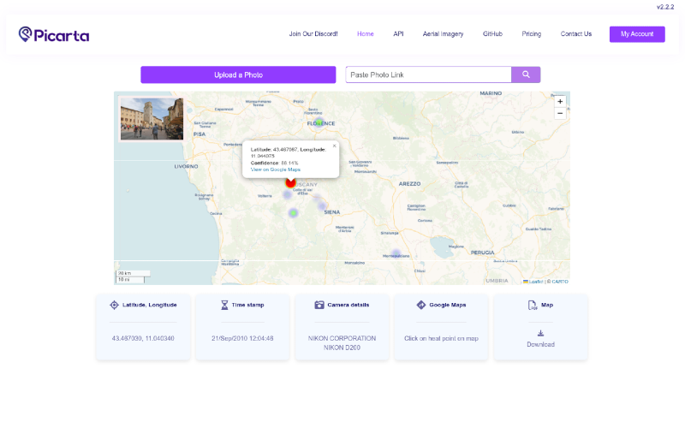Click the download arrow icon
Image resolution: width=685 pixels, height=428 pixels.
coord(540,333)
